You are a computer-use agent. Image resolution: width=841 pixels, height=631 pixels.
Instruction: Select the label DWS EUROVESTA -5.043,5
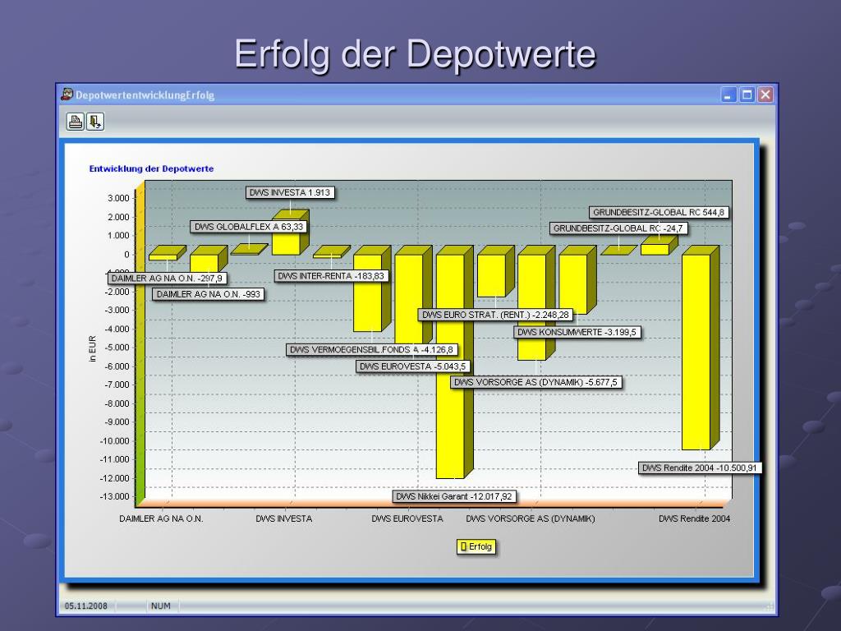point(413,366)
